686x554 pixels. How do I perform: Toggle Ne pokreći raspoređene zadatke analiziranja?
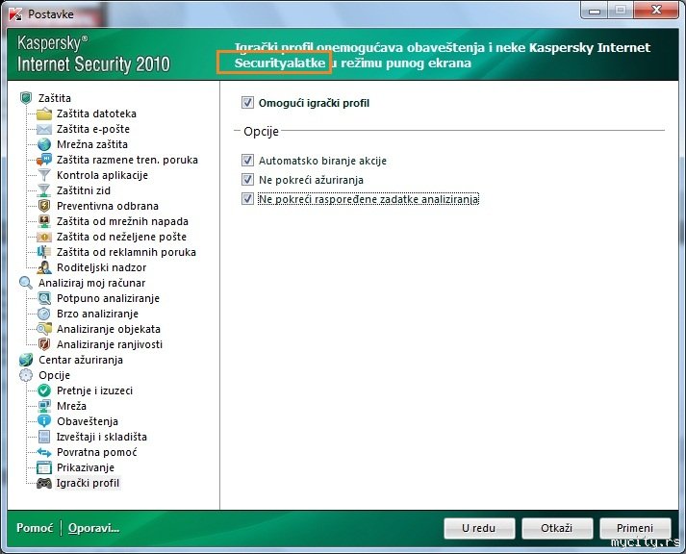click(247, 199)
